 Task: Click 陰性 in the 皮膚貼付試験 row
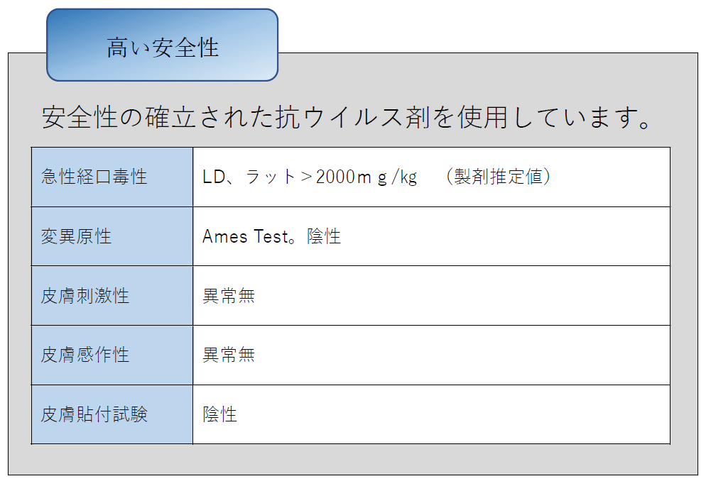(220, 414)
